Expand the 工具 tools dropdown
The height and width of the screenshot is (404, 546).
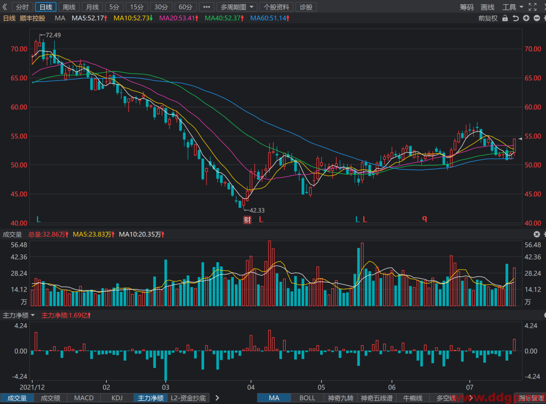[x=513, y=7]
